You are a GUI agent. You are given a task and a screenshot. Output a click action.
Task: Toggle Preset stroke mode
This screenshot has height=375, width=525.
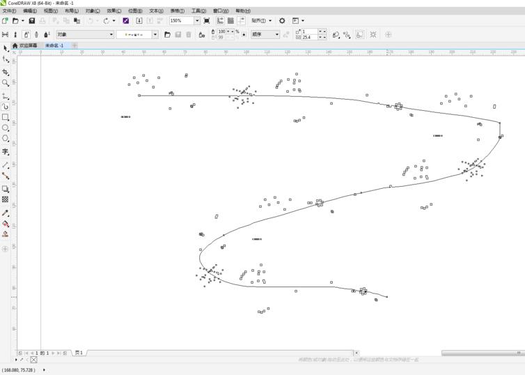[5, 35]
